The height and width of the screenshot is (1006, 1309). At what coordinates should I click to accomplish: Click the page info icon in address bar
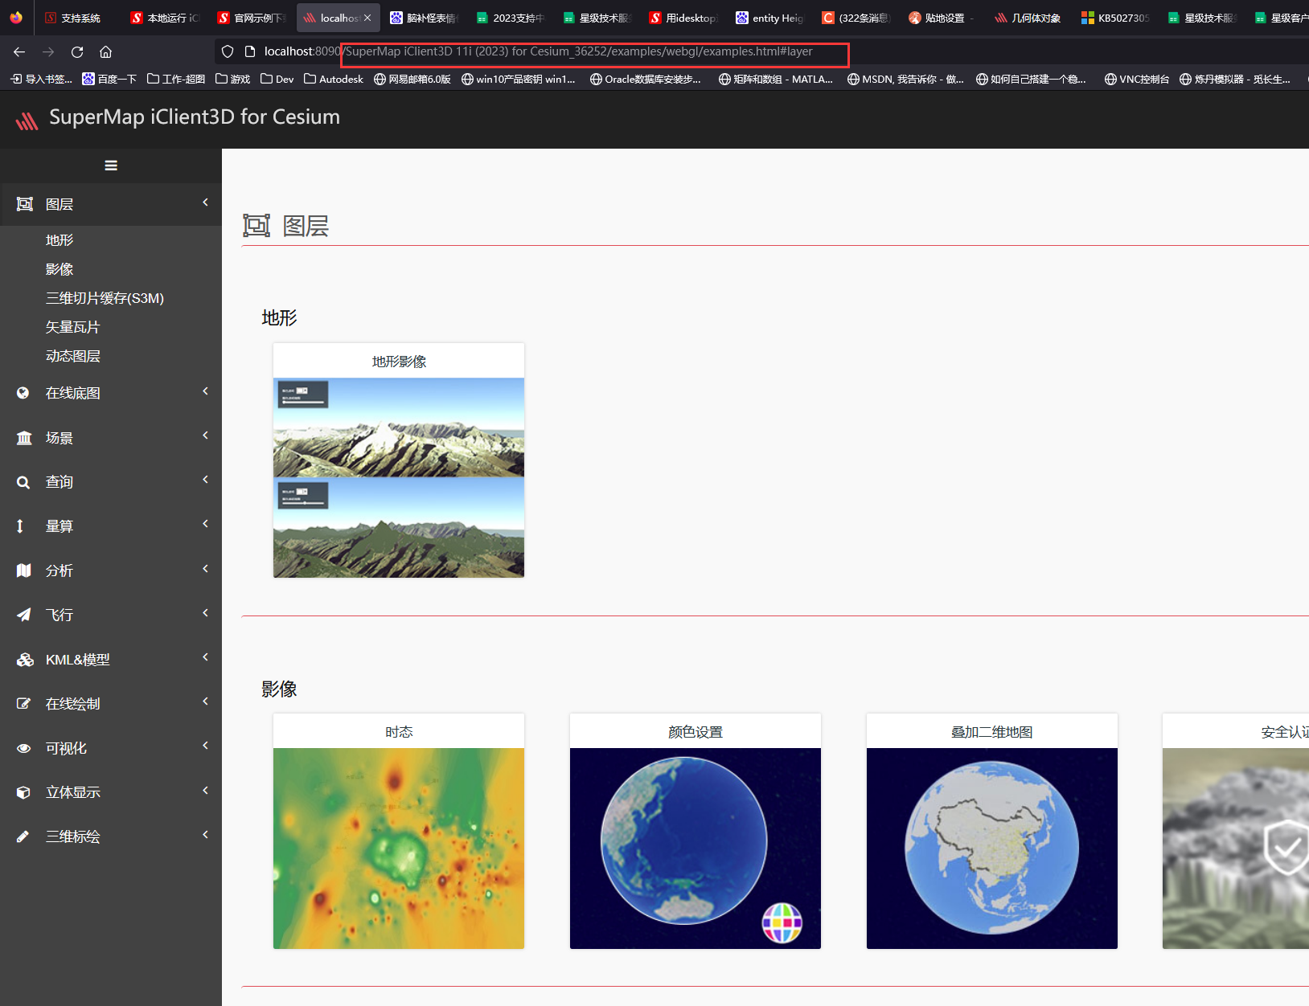tap(250, 51)
